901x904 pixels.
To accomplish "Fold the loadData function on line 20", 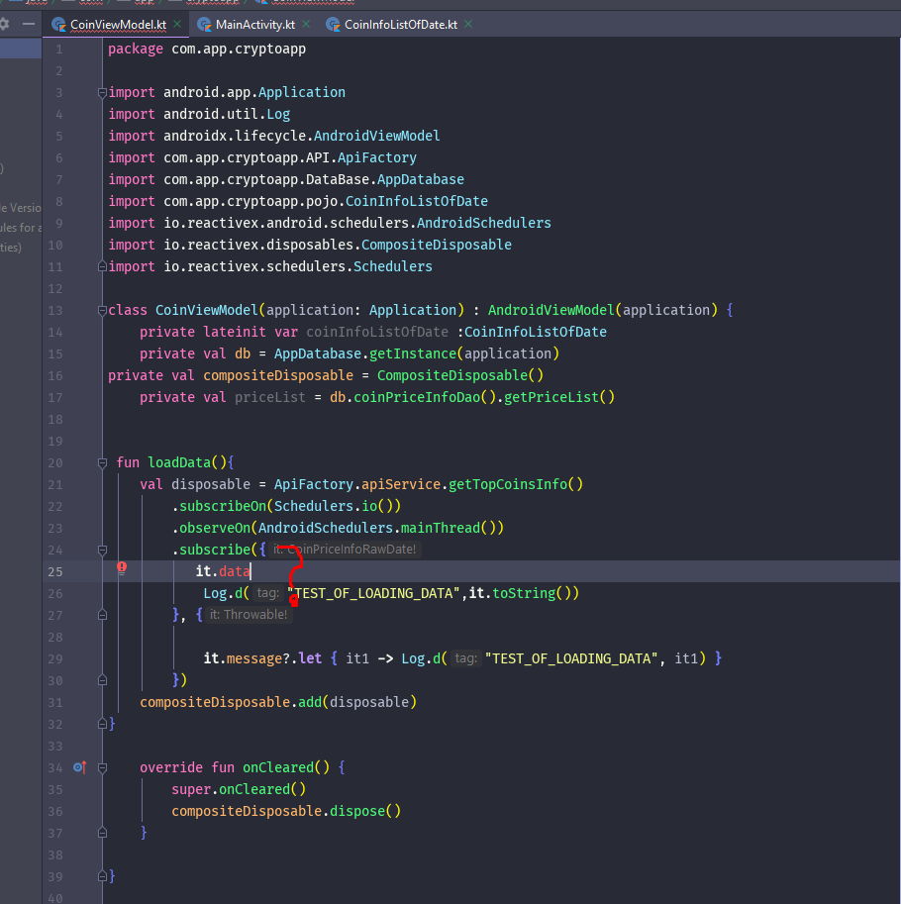I will click(102, 462).
